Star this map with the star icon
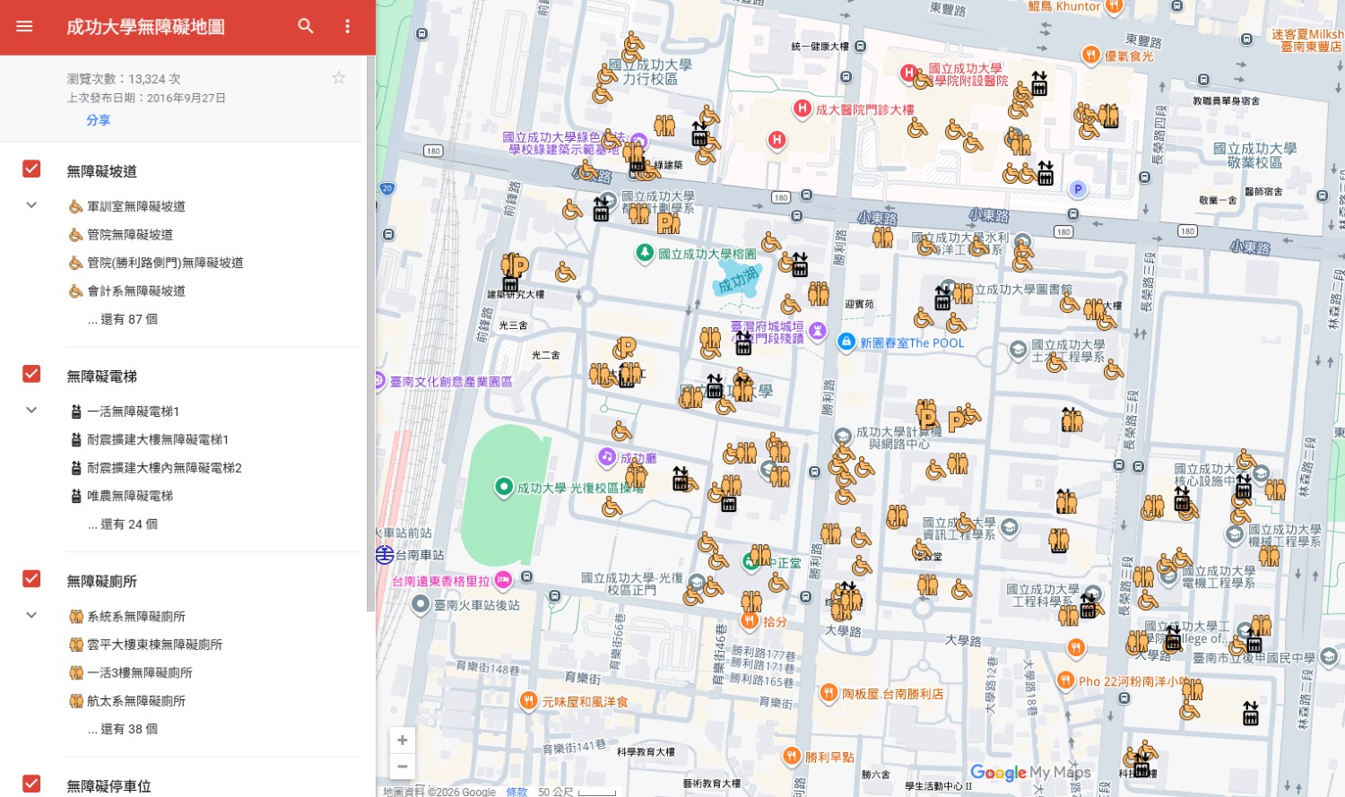This screenshot has width=1345, height=797. 339,78
